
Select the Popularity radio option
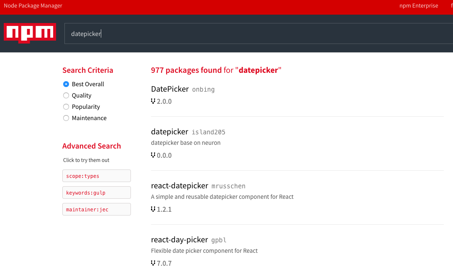pyautogui.click(x=66, y=107)
